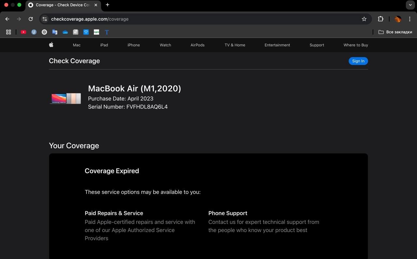Open the Entertainment menu
Viewport: 417px width, 259px height.
pos(277,45)
